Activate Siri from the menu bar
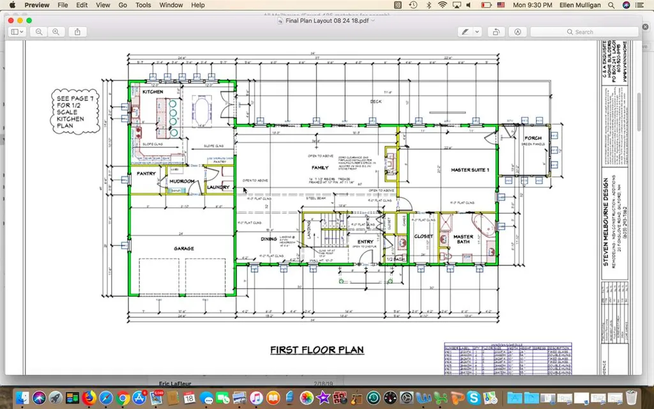 (x=626, y=5)
